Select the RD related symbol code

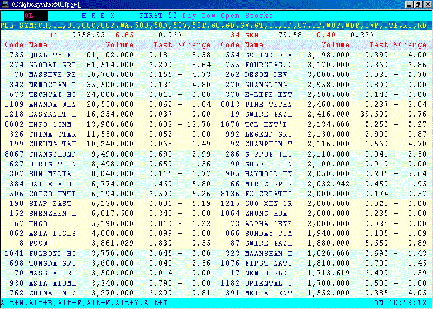tap(422, 25)
